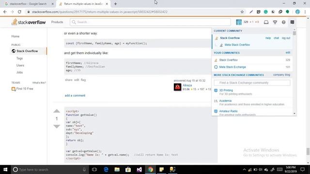Open the Stack Overflow logo home link

click(29, 22)
